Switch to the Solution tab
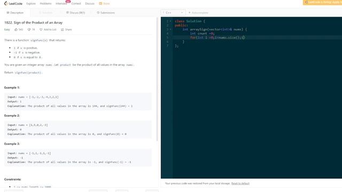 [x=46, y=13]
